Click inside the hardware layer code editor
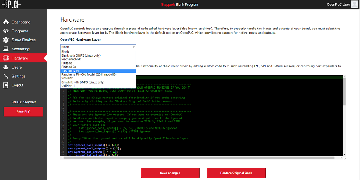Viewport: 360px width, 180px height. [208, 124]
